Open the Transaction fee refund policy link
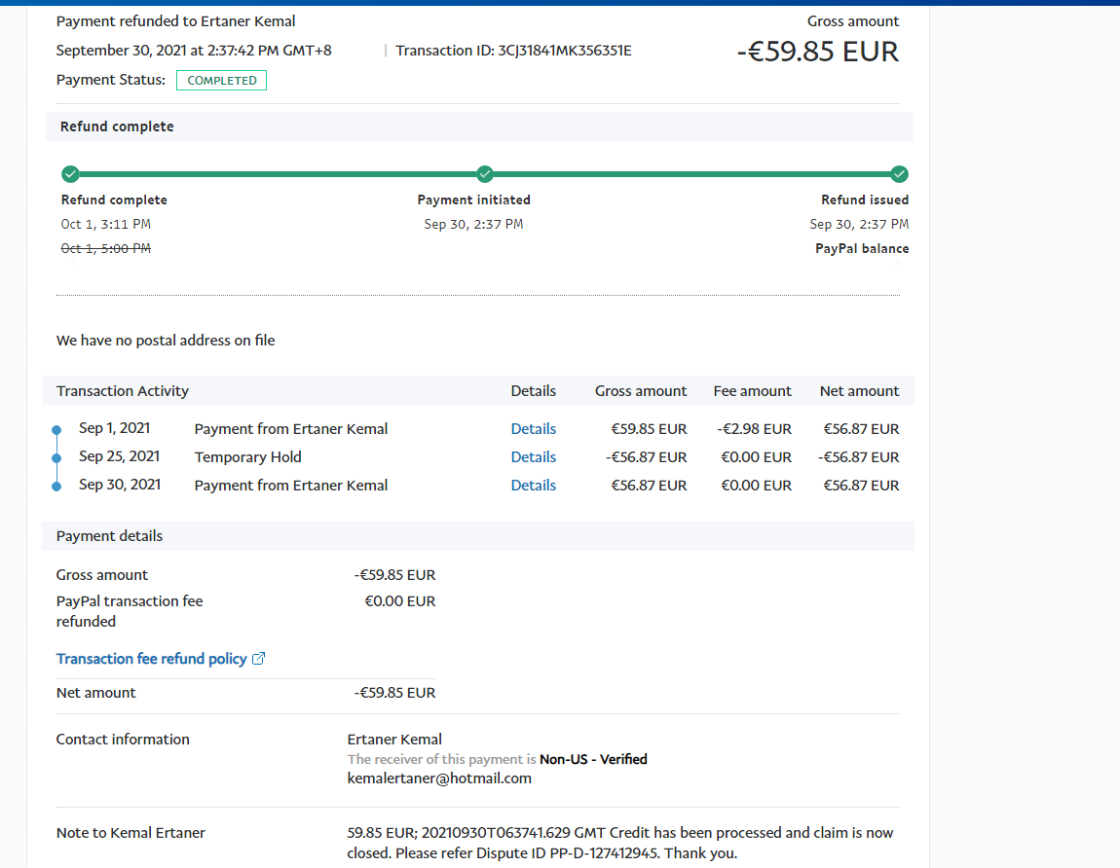Viewport: 1120px width, 868px height. pyautogui.click(x=151, y=659)
